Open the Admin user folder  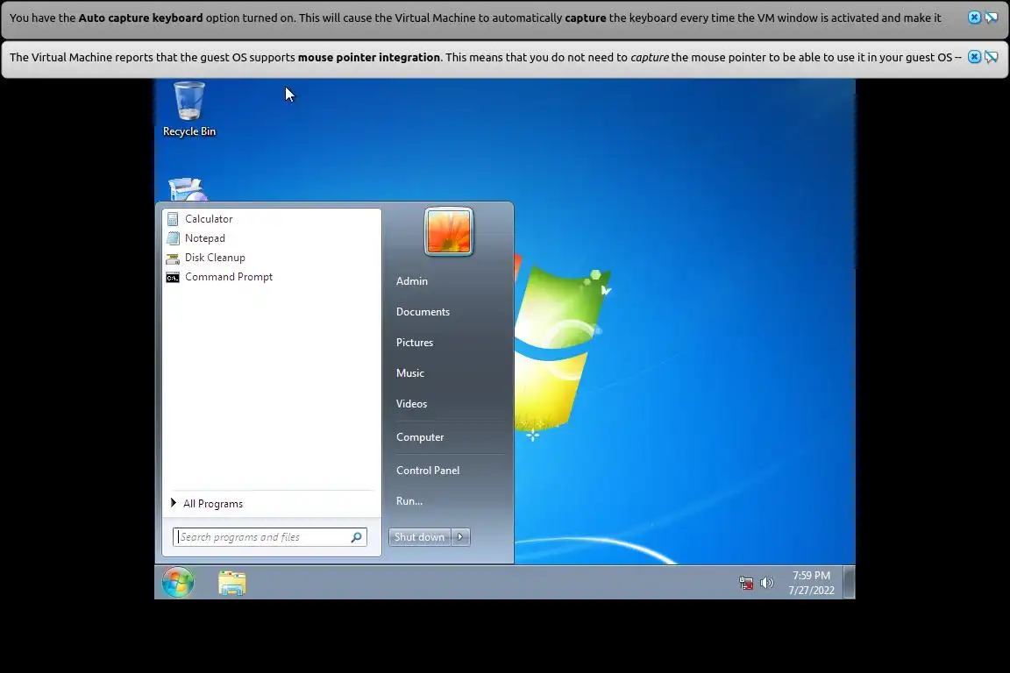[411, 280]
